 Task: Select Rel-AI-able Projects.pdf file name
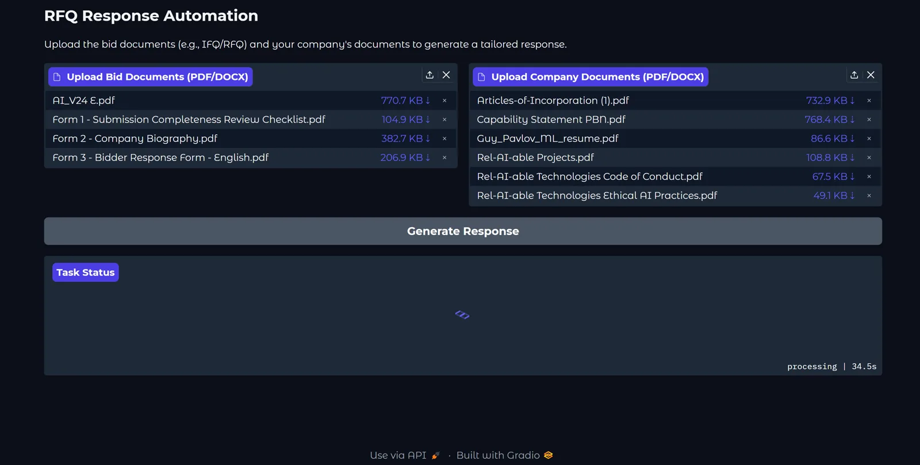[x=535, y=157]
